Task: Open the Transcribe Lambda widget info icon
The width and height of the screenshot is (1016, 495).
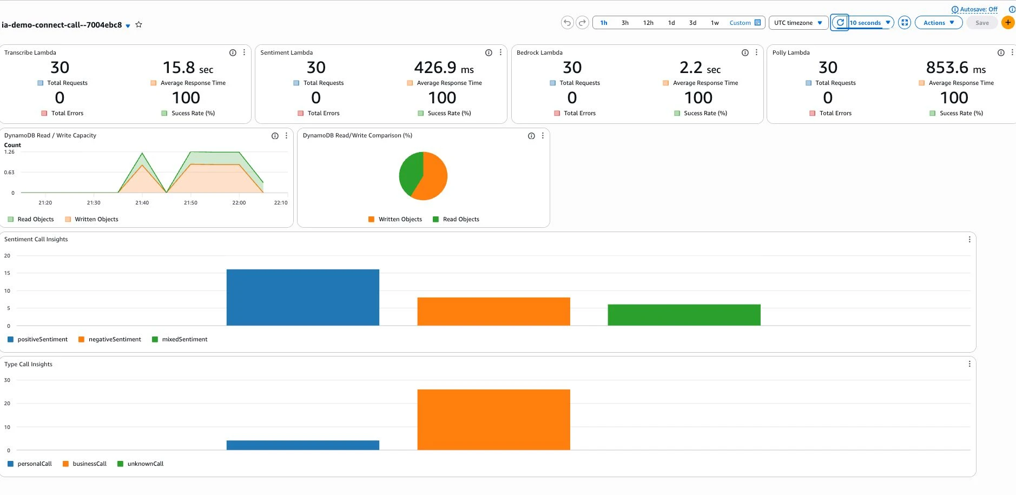Action: 233,52
